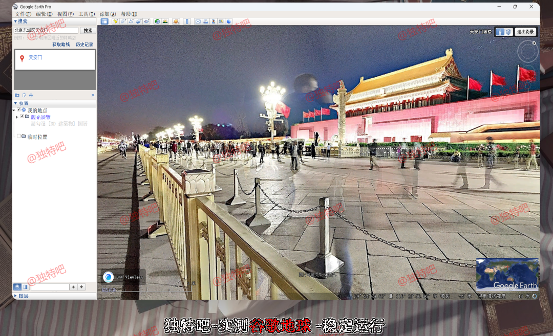This screenshot has width=553, height=336.
Task: Click the 天安门城楼 location label
Action: point(480,32)
